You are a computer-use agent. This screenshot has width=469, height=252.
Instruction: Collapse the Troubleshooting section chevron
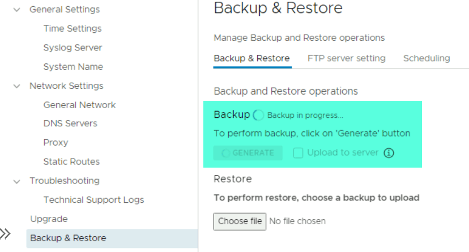pos(16,181)
